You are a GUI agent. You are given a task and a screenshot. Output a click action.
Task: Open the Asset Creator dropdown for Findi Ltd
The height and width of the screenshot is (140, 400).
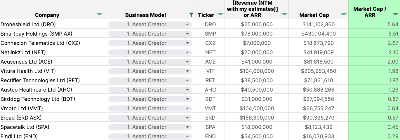[x=150, y=136]
